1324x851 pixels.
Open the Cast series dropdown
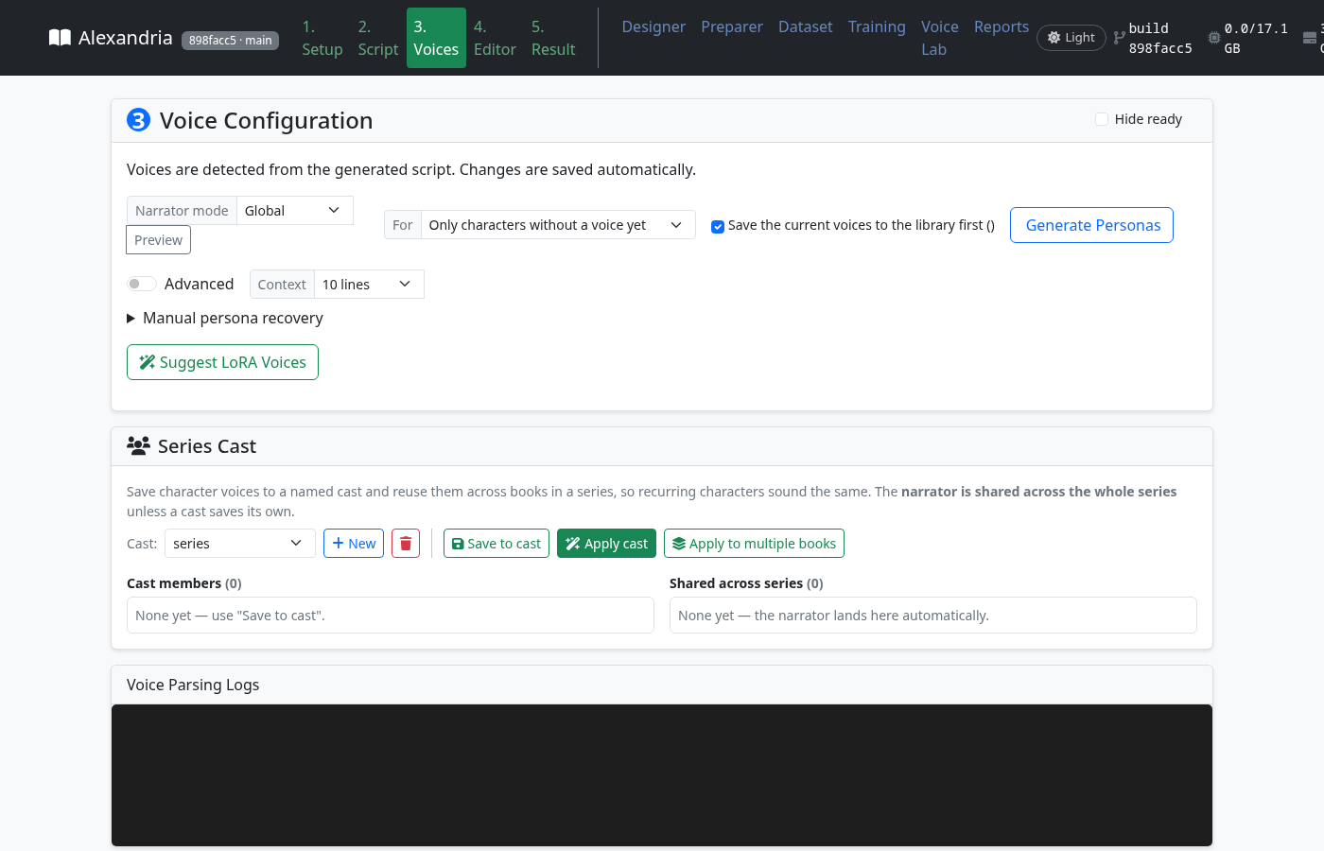tap(240, 544)
